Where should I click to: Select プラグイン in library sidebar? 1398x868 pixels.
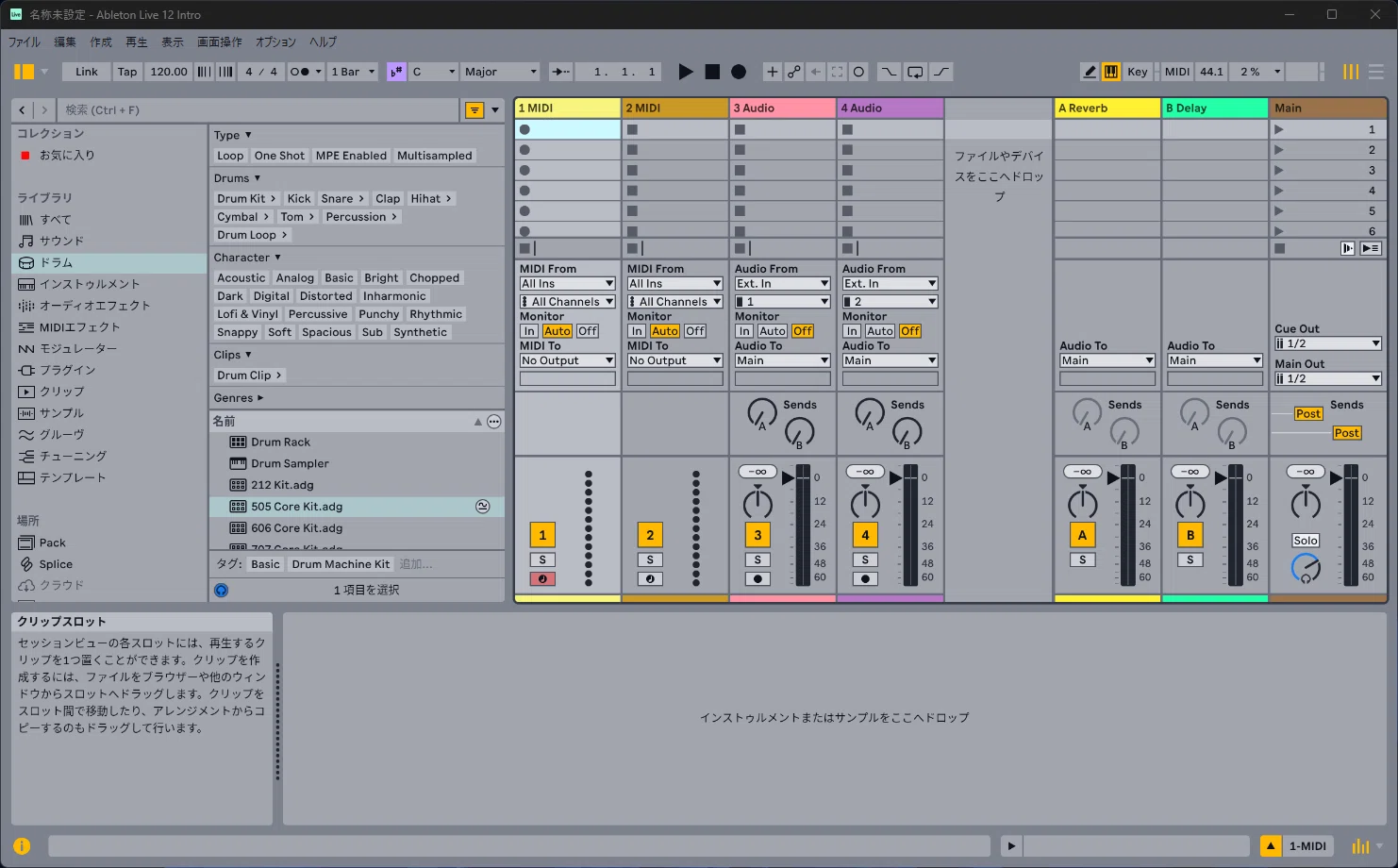pos(108,370)
